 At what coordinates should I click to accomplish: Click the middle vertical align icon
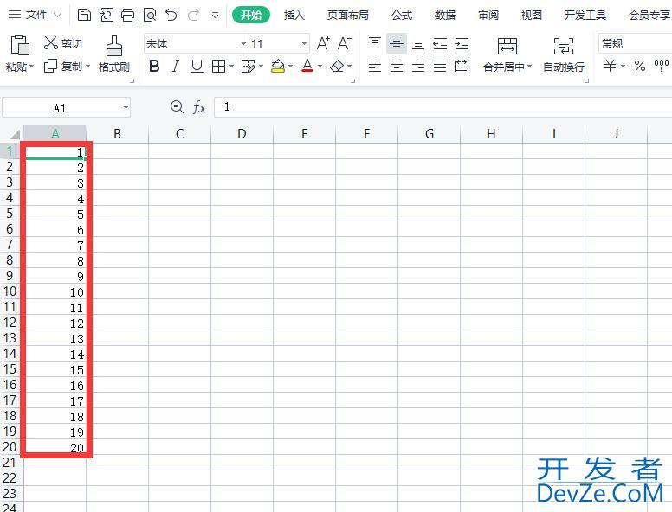(397, 43)
